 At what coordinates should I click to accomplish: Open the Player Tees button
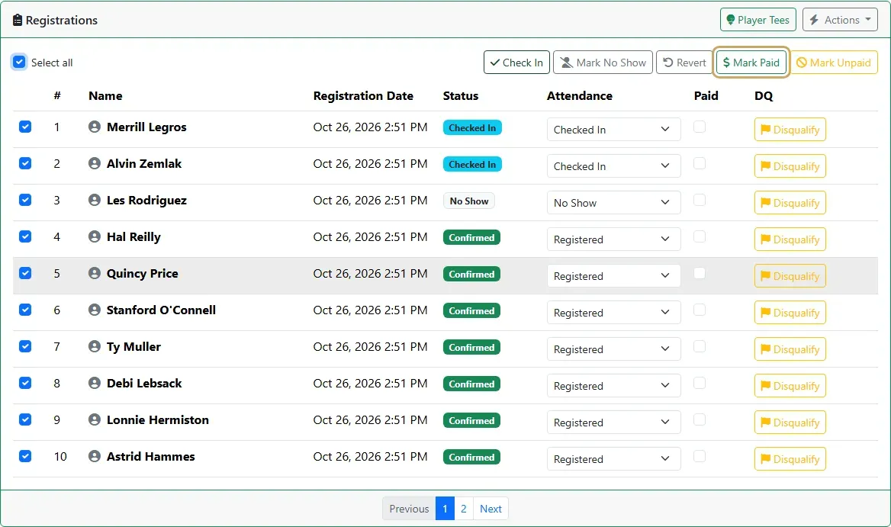758,20
